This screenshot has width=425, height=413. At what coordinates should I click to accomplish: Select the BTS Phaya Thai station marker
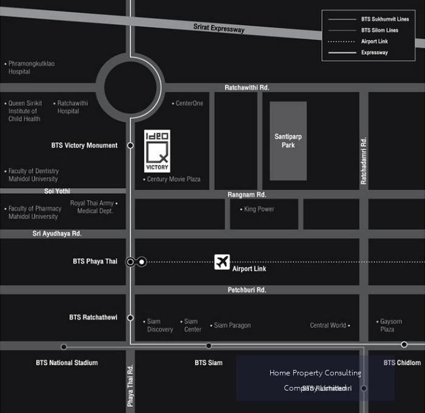click(x=131, y=262)
